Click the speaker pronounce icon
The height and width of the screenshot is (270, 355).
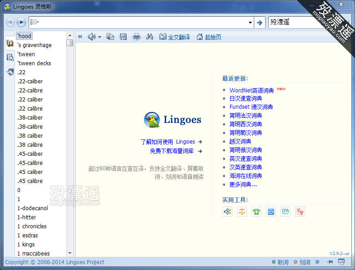[x=91, y=36]
